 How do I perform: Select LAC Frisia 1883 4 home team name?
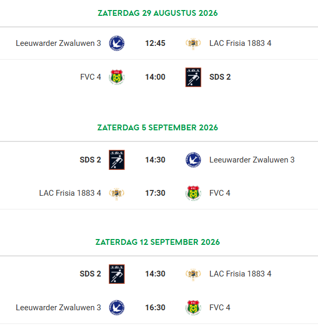pyautogui.click(x=70, y=193)
